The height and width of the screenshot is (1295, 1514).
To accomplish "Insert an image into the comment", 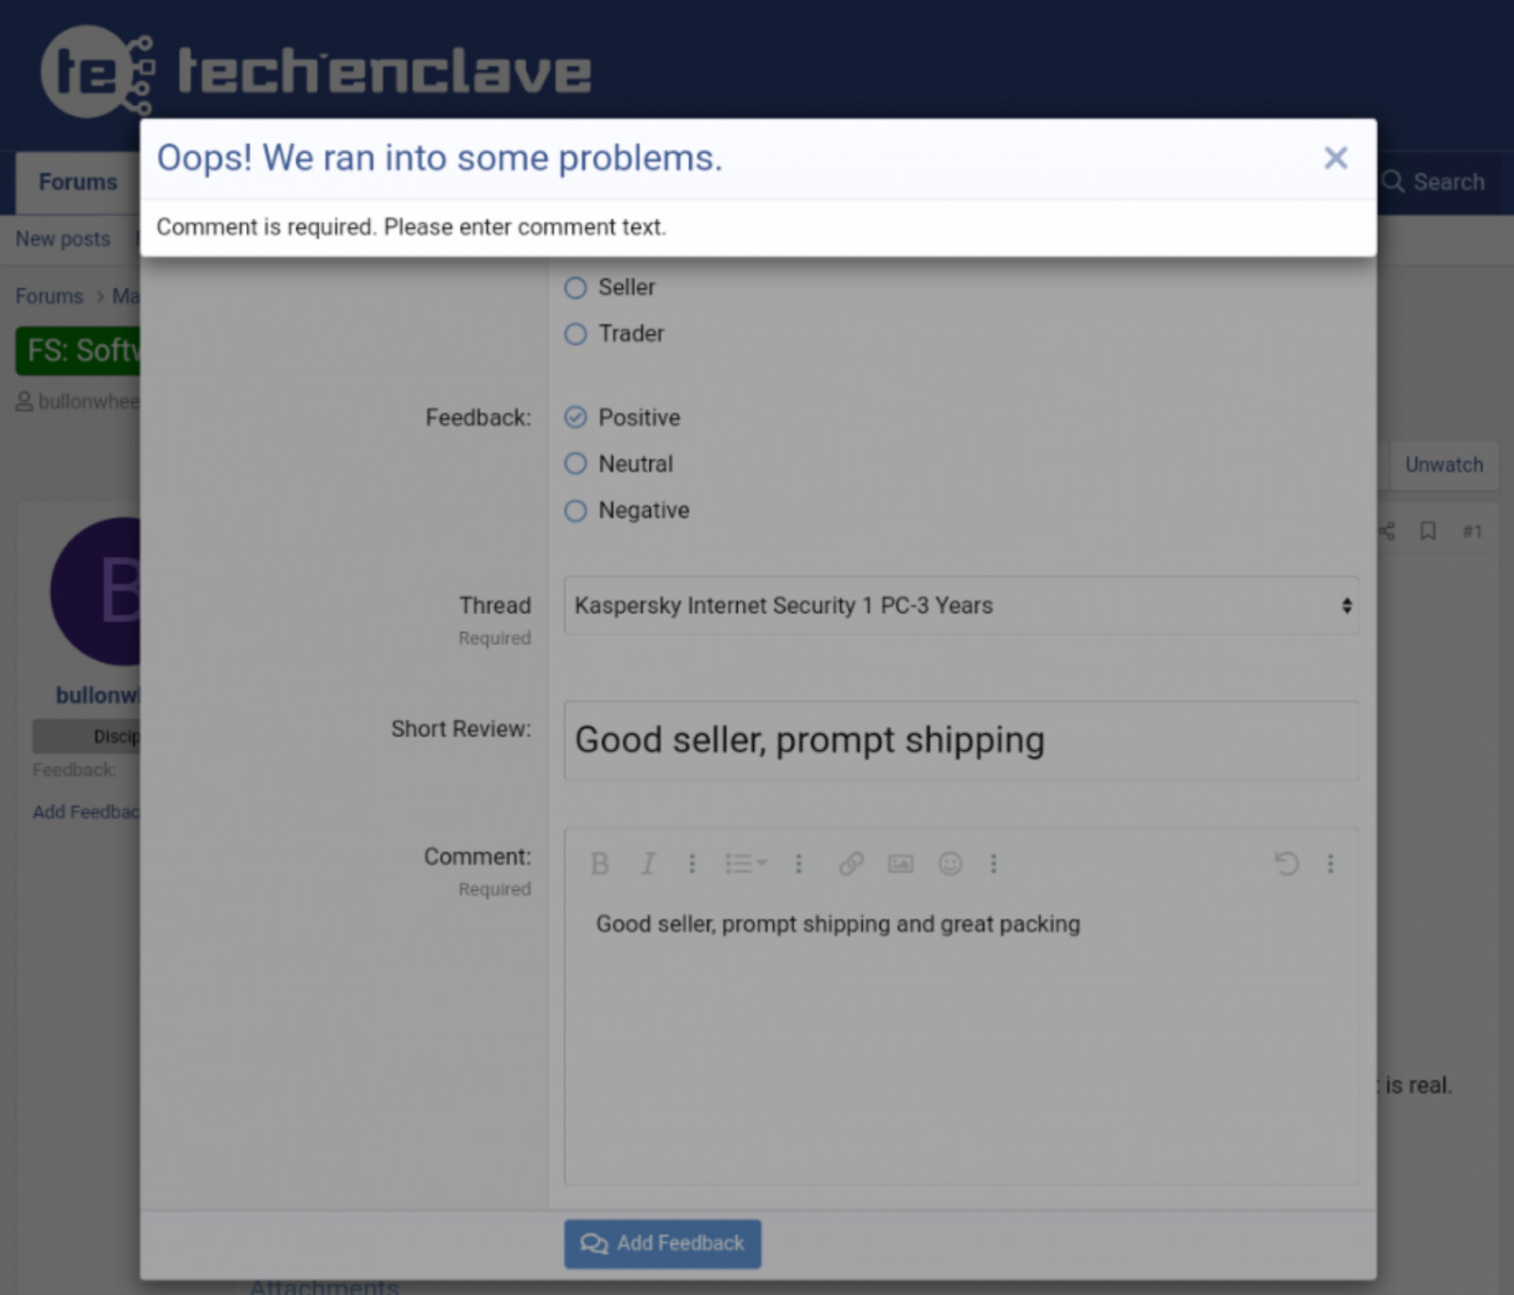I will pyautogui.click(x=900, y=864).
